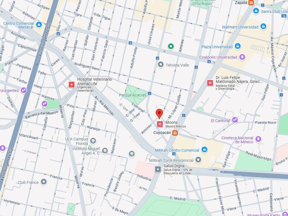The image size is (288, 216).
Task: Select the Centro Comercial Manacar label
Action: point(19,25)
